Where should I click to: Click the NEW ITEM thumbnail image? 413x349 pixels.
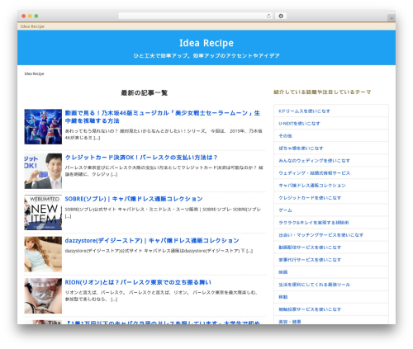(43, 213)
